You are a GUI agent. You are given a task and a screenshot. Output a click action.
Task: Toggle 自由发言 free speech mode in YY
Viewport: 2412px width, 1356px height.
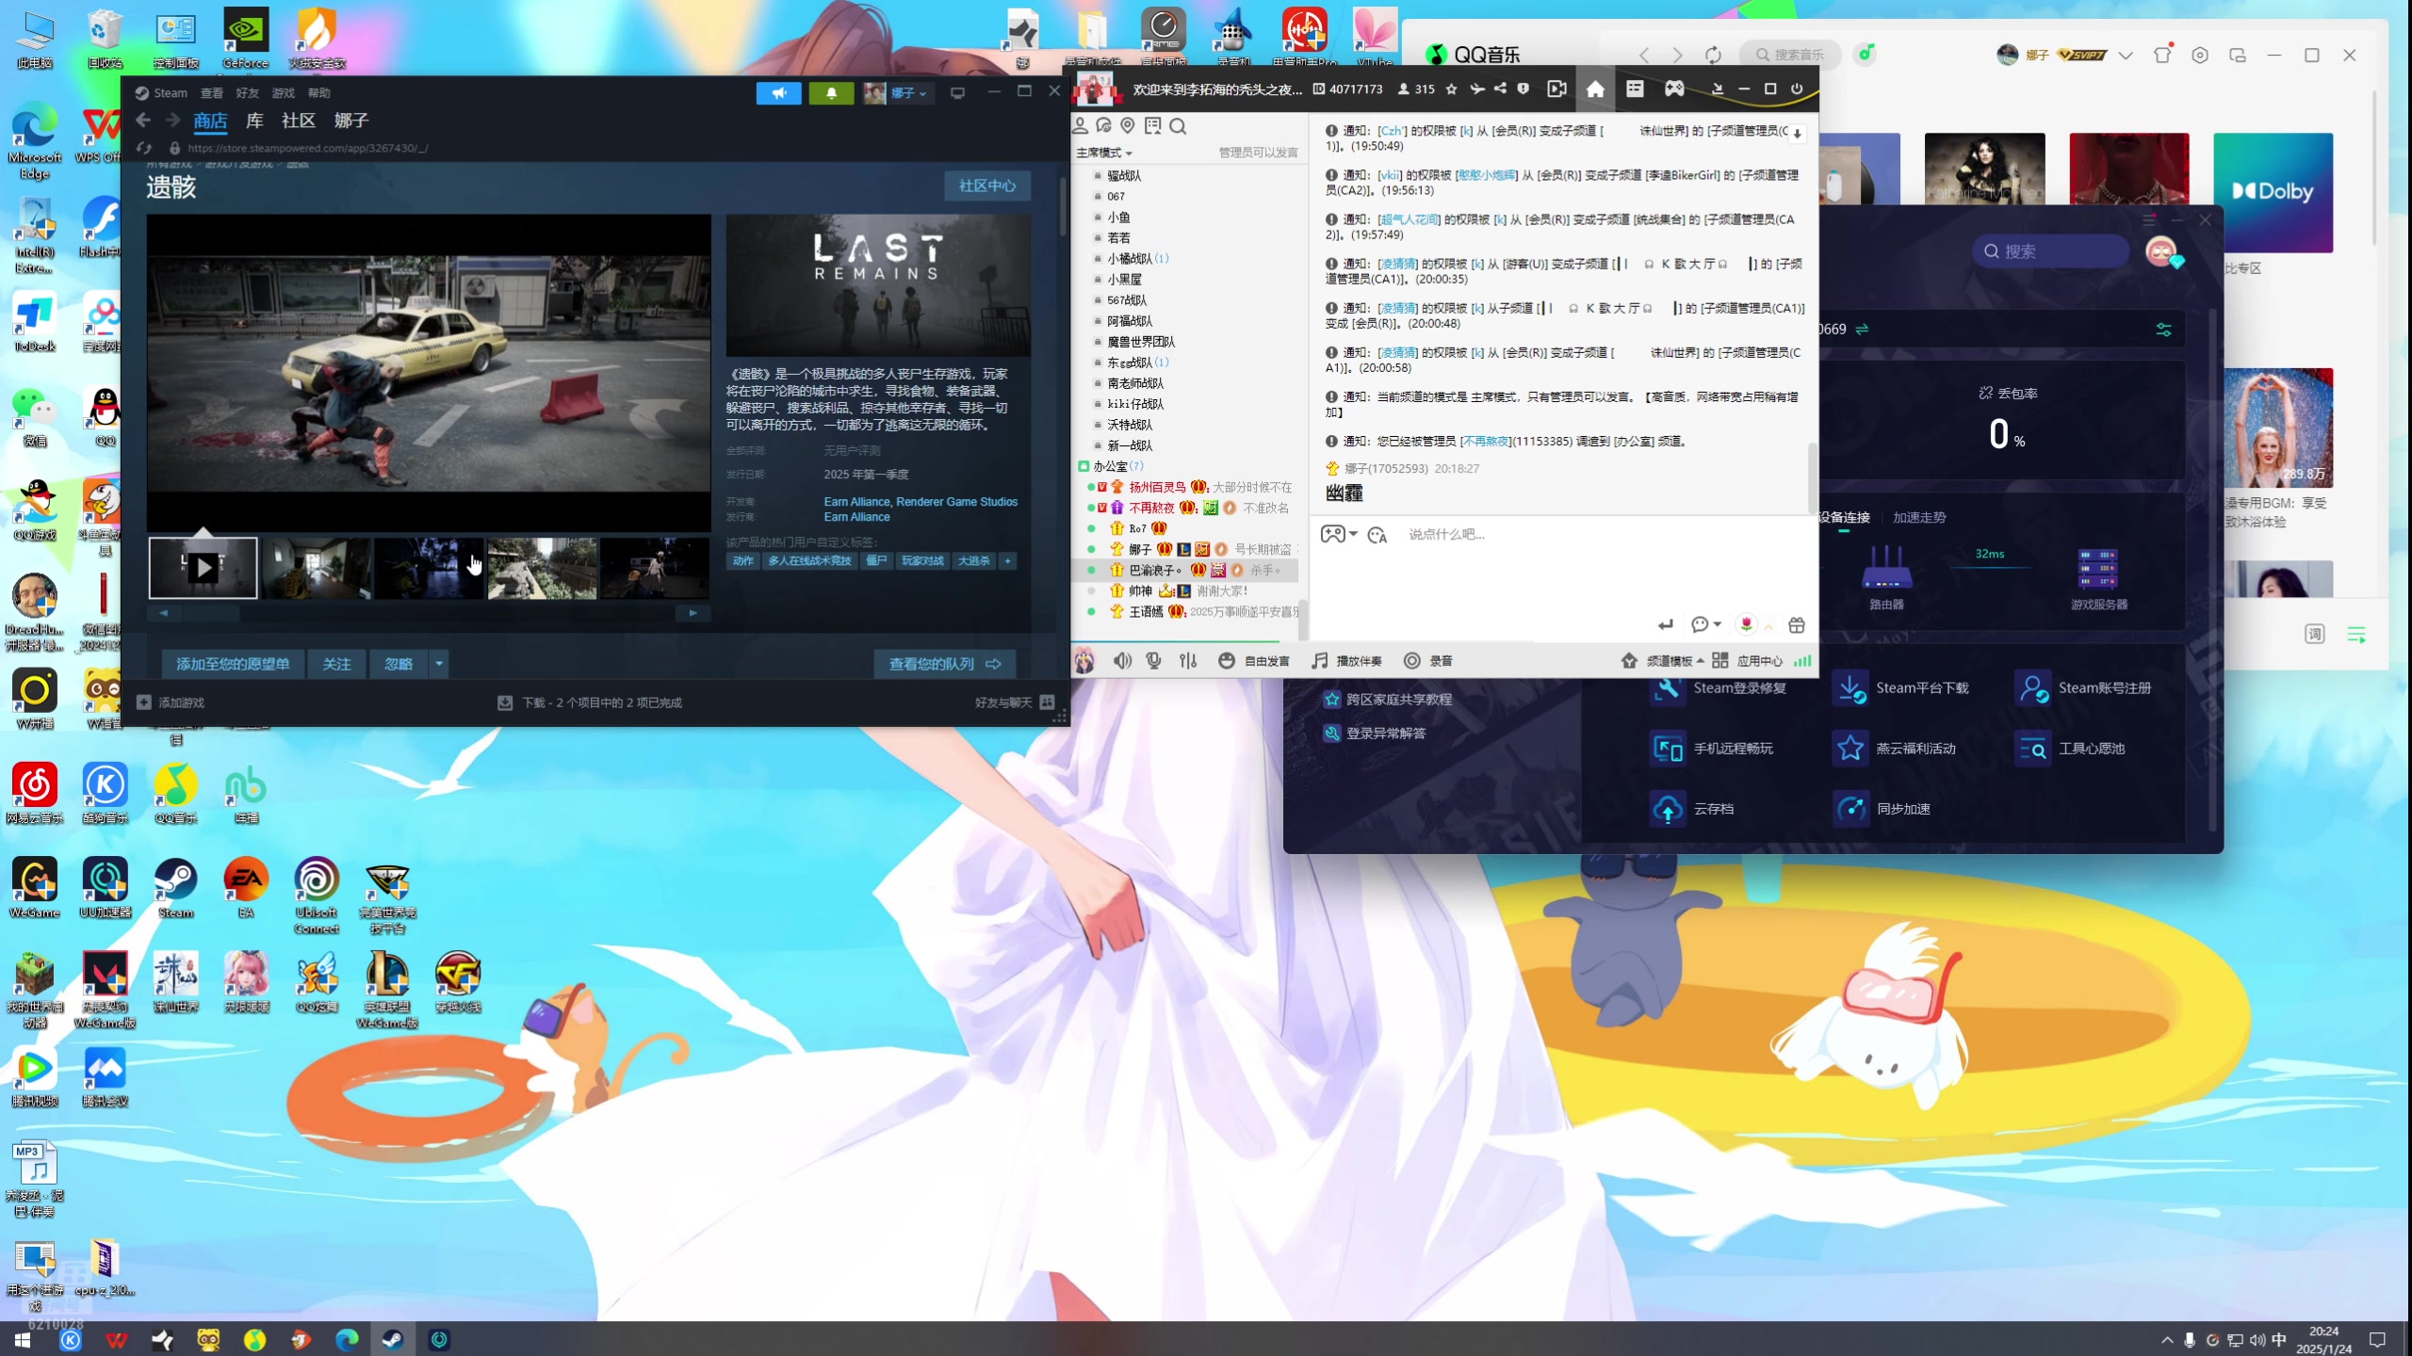(x=1254, y=661)
